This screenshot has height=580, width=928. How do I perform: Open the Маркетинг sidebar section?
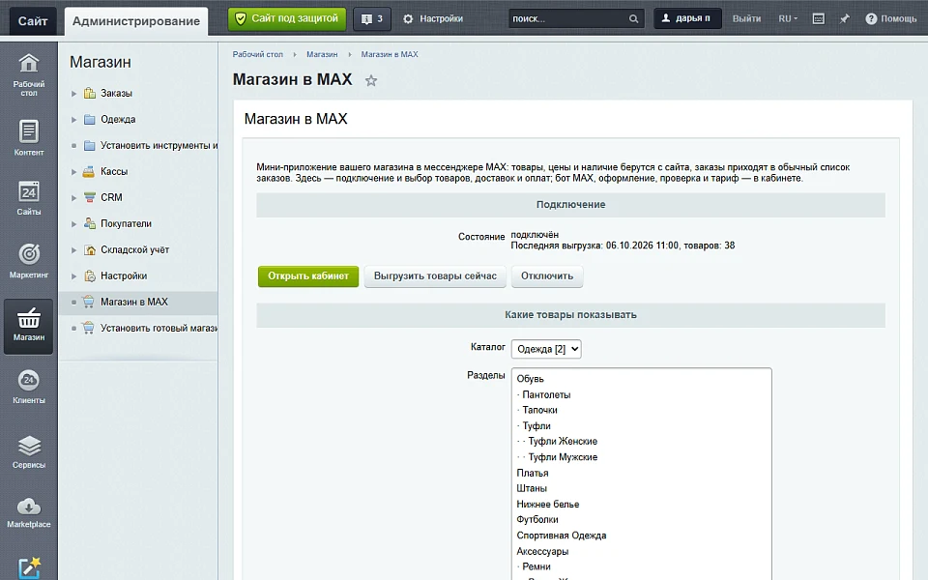(28, 261)
